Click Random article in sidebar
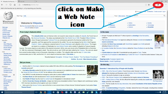The width and height of the screenshot is (168, 94). pyautogui.click(x=6, y=34)
